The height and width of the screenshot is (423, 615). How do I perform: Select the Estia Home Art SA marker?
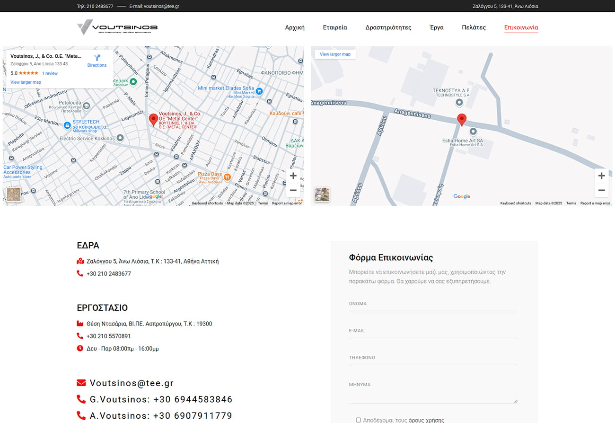click(x=473, y=132)
